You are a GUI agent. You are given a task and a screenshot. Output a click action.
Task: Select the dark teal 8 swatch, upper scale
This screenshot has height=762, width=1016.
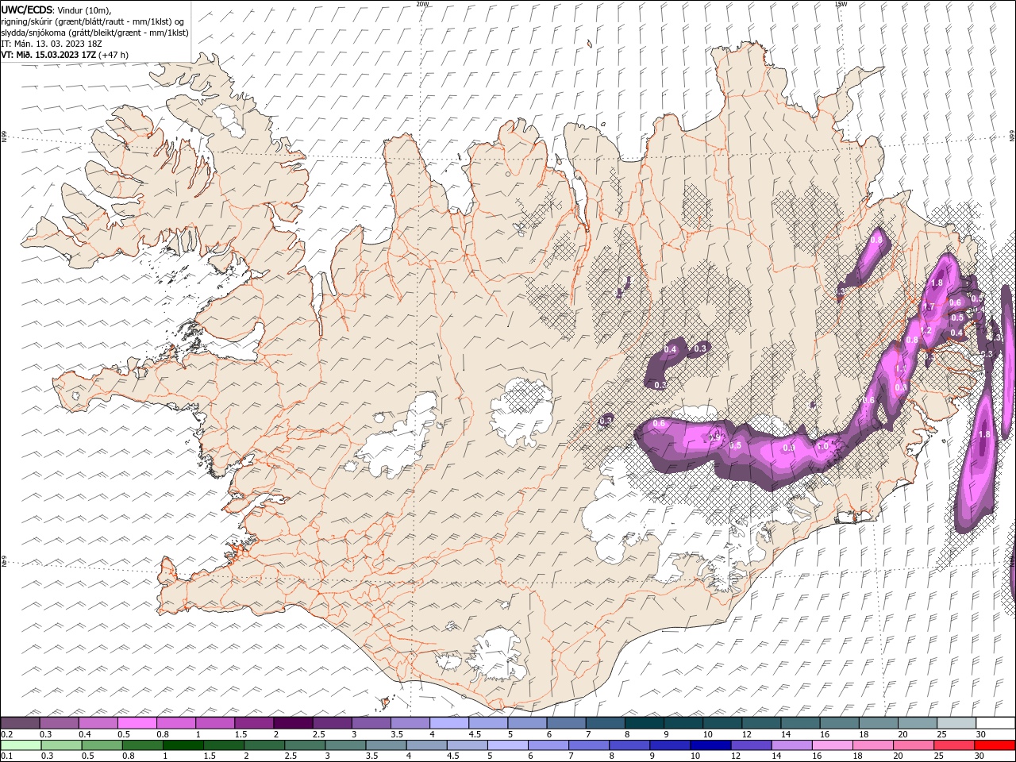pyautogui.click(x=645, y=723)
